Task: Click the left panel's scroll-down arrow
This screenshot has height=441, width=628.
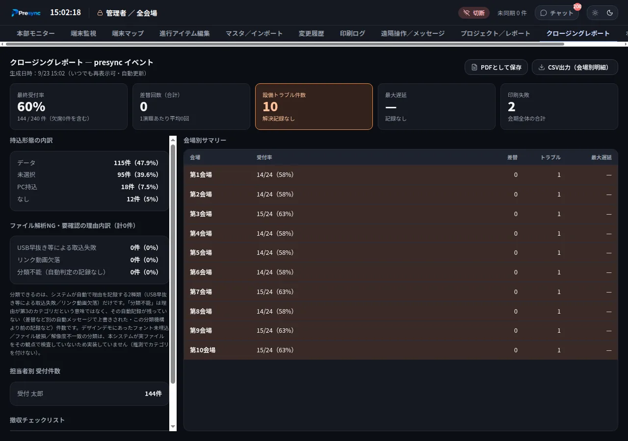Action: pyautogui.click(x=173, y=427)
